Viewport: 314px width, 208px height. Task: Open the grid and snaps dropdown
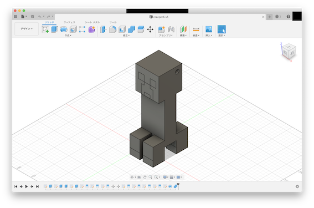[x=172, y=177]
